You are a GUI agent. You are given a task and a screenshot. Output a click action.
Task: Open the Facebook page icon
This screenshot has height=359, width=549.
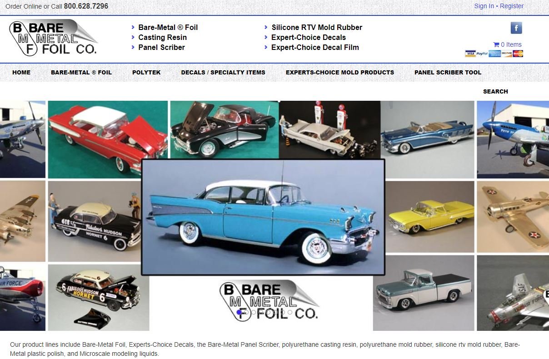(x=516, y=28)
